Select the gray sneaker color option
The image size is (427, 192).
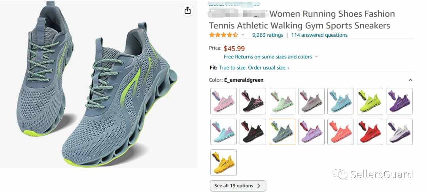311,101
